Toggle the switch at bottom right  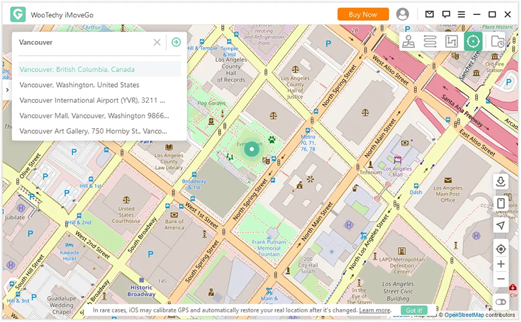pos(501,302)
